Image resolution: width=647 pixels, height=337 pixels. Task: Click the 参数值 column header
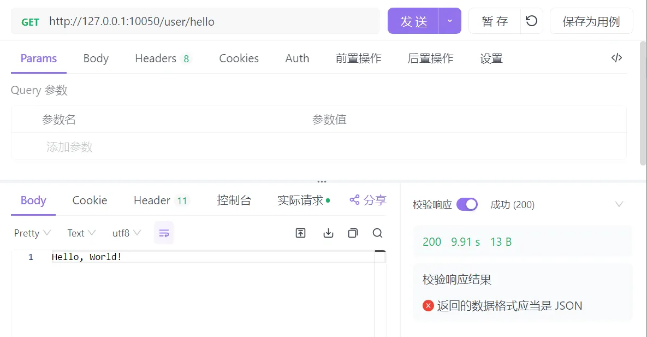click(x=329, y=120)
